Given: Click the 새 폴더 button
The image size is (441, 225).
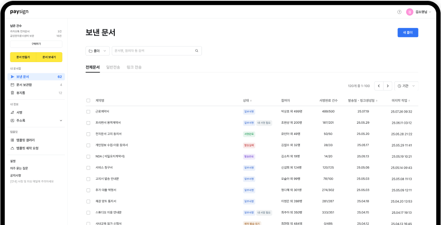Looking at the screenshot, I should (407, 33).
